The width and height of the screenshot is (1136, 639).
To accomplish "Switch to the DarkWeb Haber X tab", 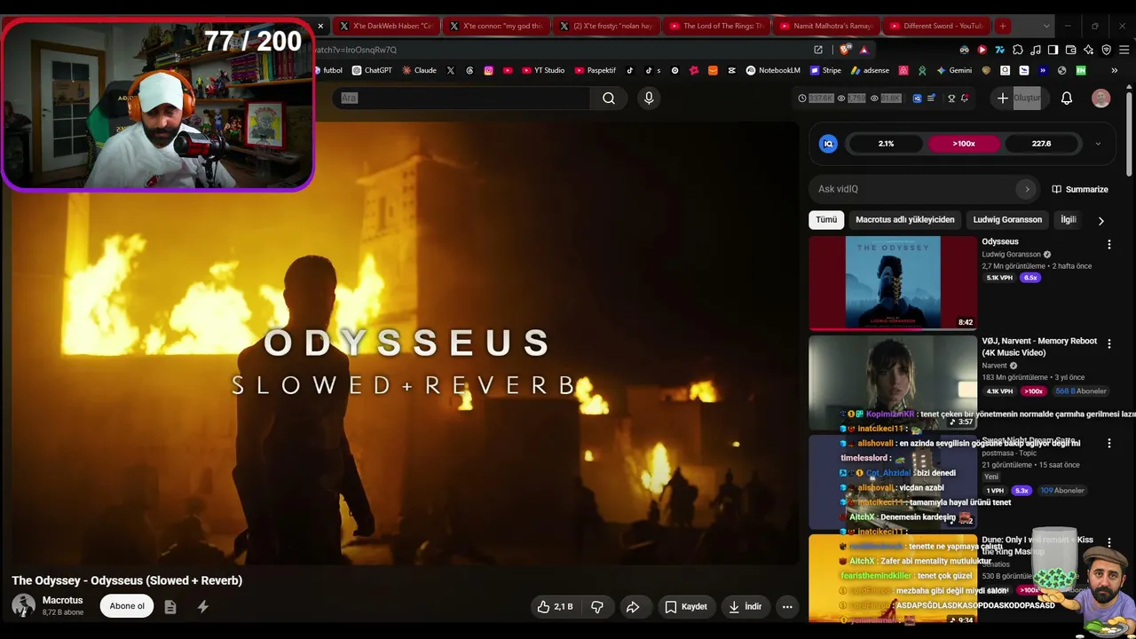I will coord(386,26).
